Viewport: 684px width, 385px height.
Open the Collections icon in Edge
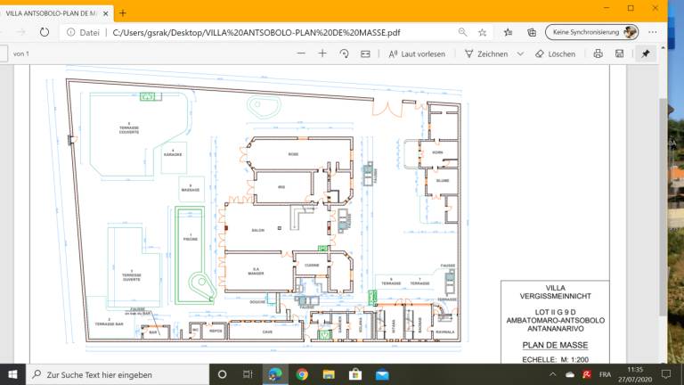click(x=531, y=31)
